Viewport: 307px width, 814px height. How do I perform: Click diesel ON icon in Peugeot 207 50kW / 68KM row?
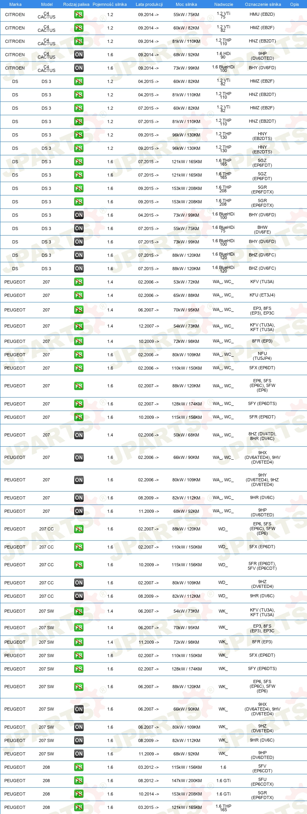[x=79, y=435]
